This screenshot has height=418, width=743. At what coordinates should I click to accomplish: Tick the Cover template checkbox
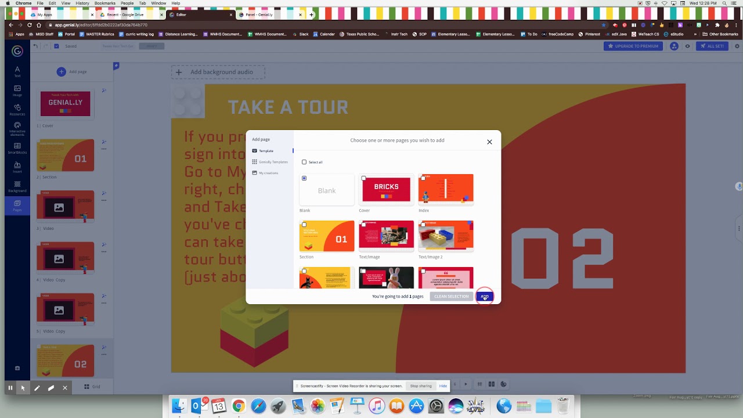(363, 178)
